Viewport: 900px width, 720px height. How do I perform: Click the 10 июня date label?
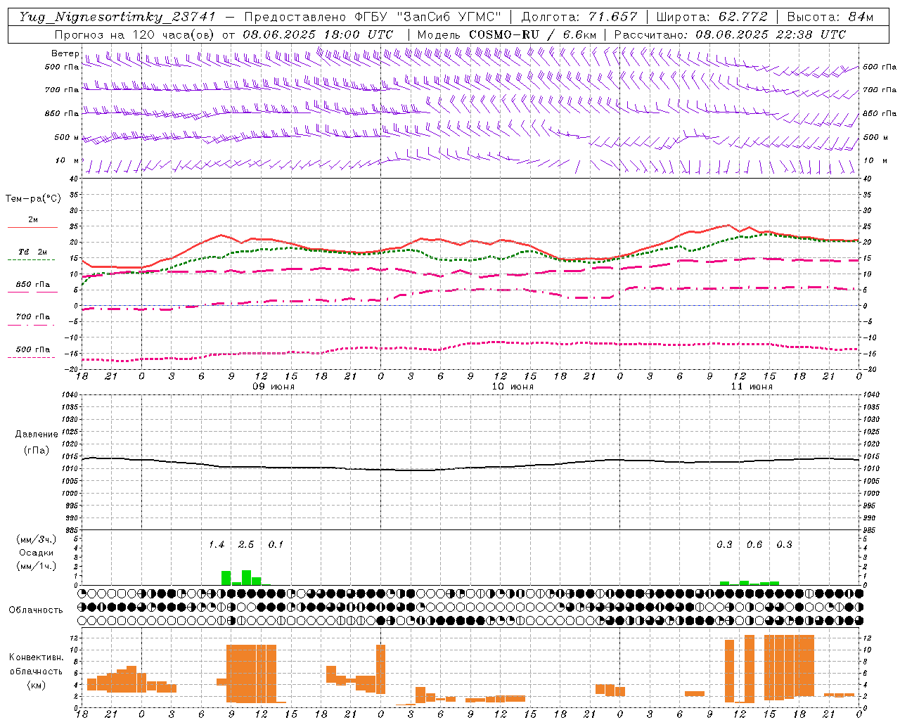(x=513, y=387)
